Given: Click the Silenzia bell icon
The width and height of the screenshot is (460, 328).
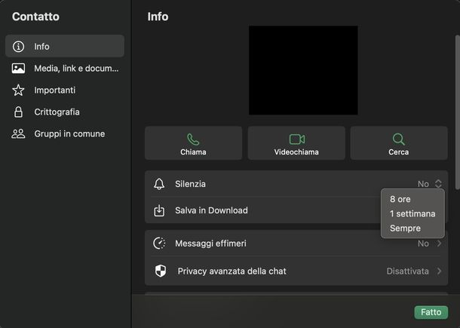Looking at the screenshot, I should point(159,184).
